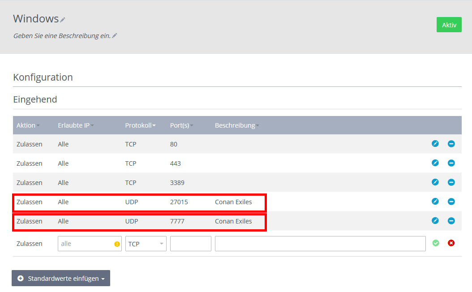472x292 pixels.
Task: Click the Eingehend section heading
Action: click(35, 99)
